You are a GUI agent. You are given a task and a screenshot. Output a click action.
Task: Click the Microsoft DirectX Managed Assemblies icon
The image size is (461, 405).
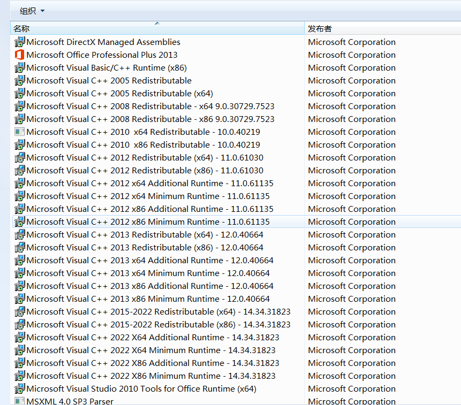click(19, 42)
